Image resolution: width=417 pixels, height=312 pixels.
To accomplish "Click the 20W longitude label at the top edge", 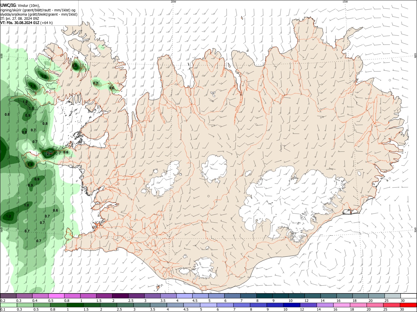I will point(173,2).
